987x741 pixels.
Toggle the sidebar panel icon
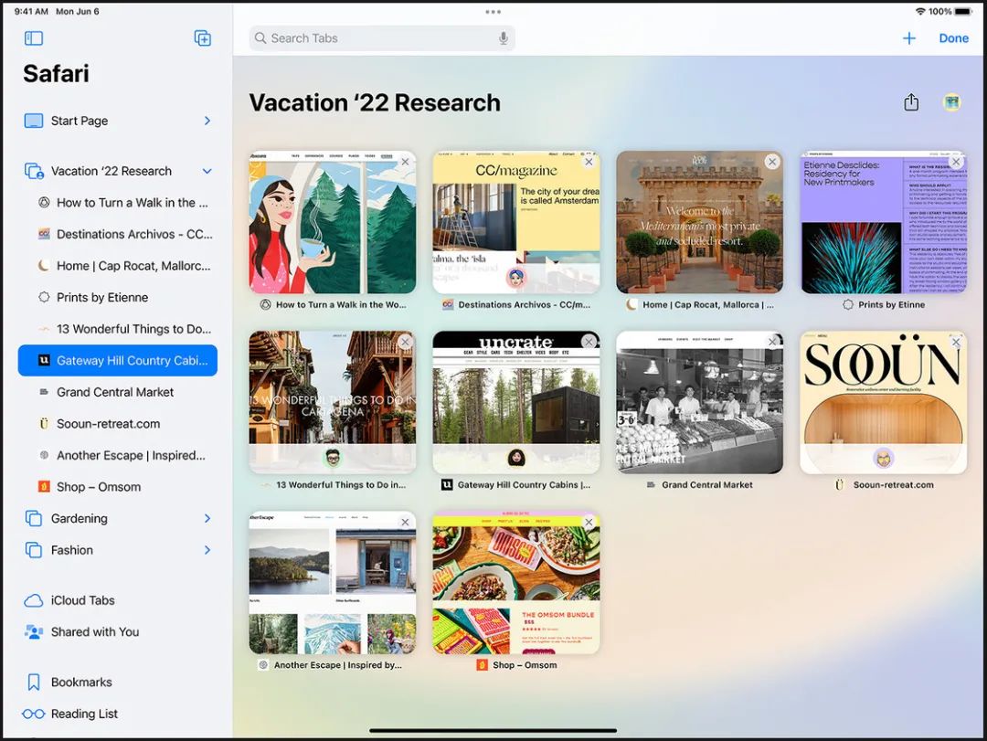(34, 38)
